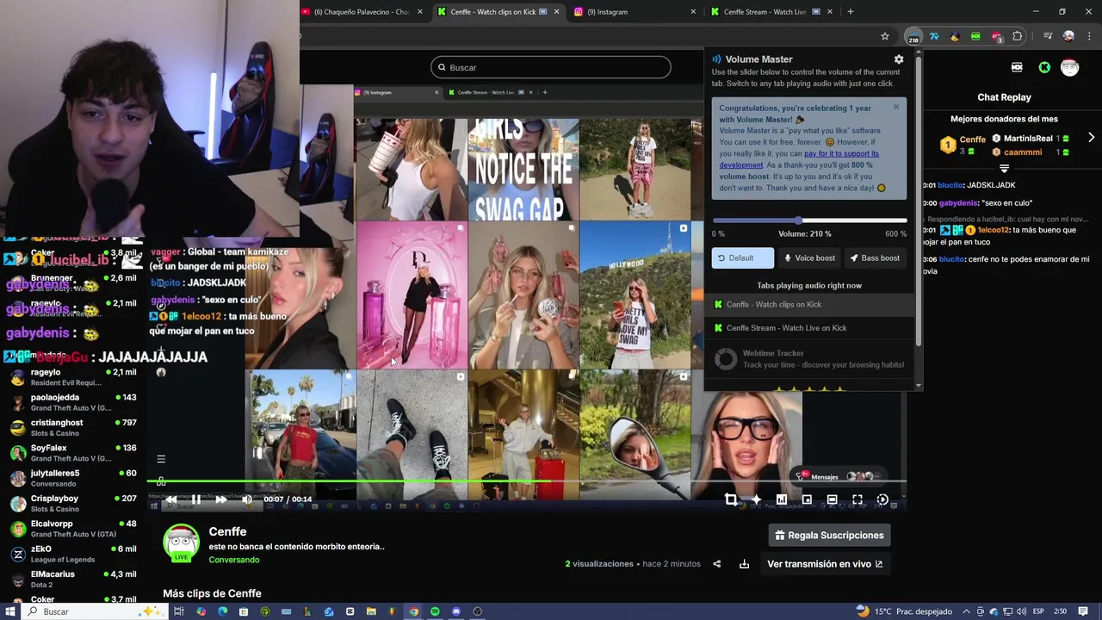Enter fullscreen mode in the clip player
1102x620 pixels.
pos(857,499)
